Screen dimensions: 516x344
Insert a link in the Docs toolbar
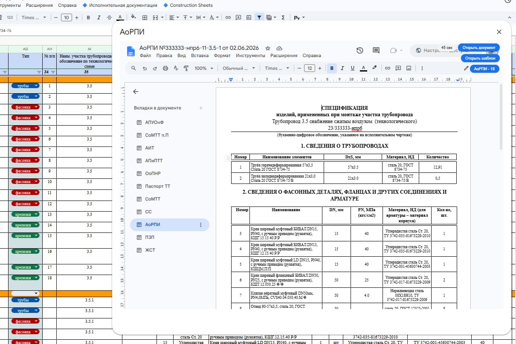(x=388, y=68)
